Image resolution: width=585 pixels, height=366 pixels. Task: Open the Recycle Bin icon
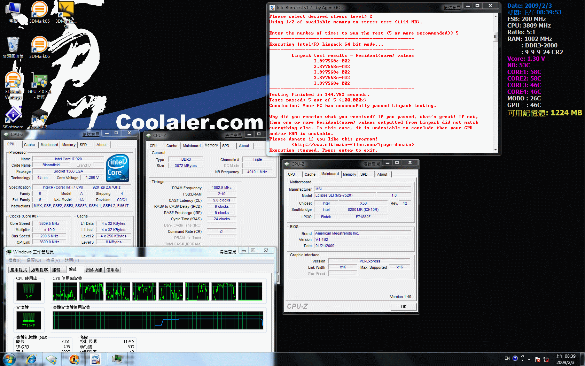(13, 47)
